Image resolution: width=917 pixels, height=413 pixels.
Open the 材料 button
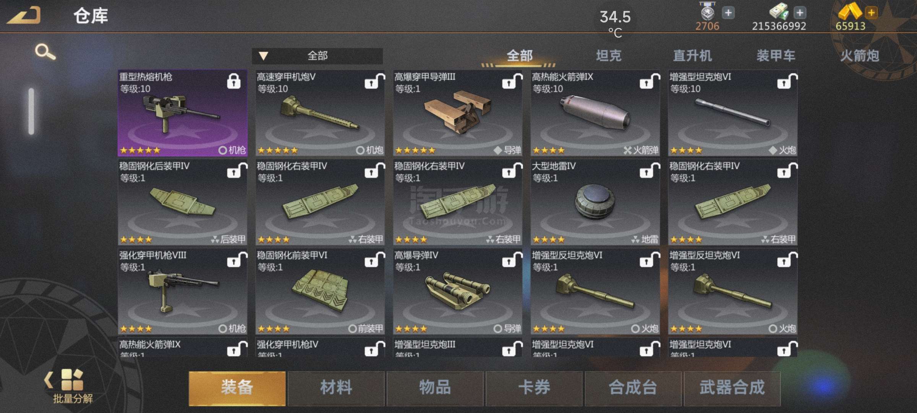[x=336, y=388]
